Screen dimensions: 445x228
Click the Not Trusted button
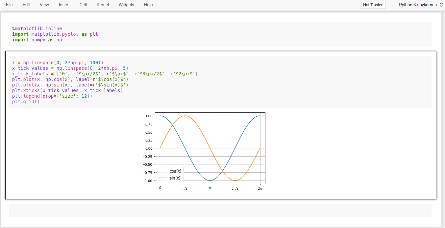click(373, 5)
